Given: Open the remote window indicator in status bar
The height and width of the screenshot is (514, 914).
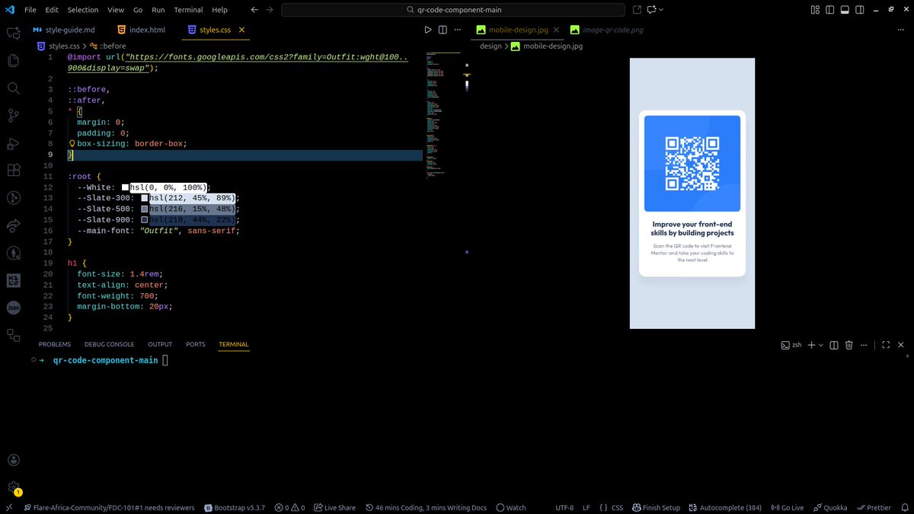Looking at the screenshot, I should (8, 507).
